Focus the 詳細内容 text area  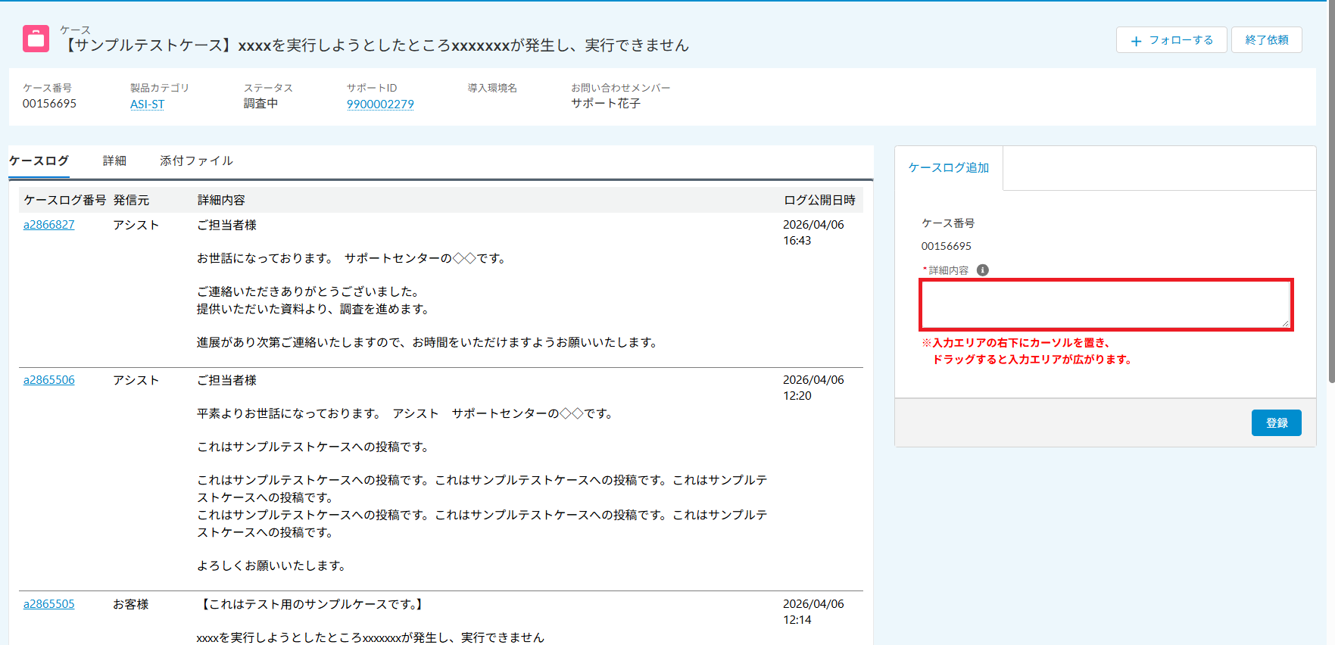(x=1104, y=304)
